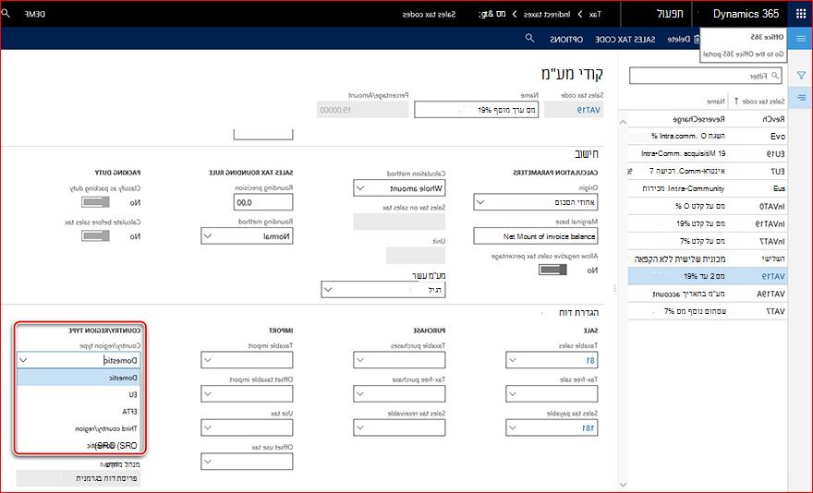813x493 pixels.
Task: Open the app launcher waffle icon
Action: pyautogui.click(x=801, y=14)
